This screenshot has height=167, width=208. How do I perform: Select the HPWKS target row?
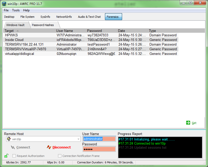click(x=91, y=35)
